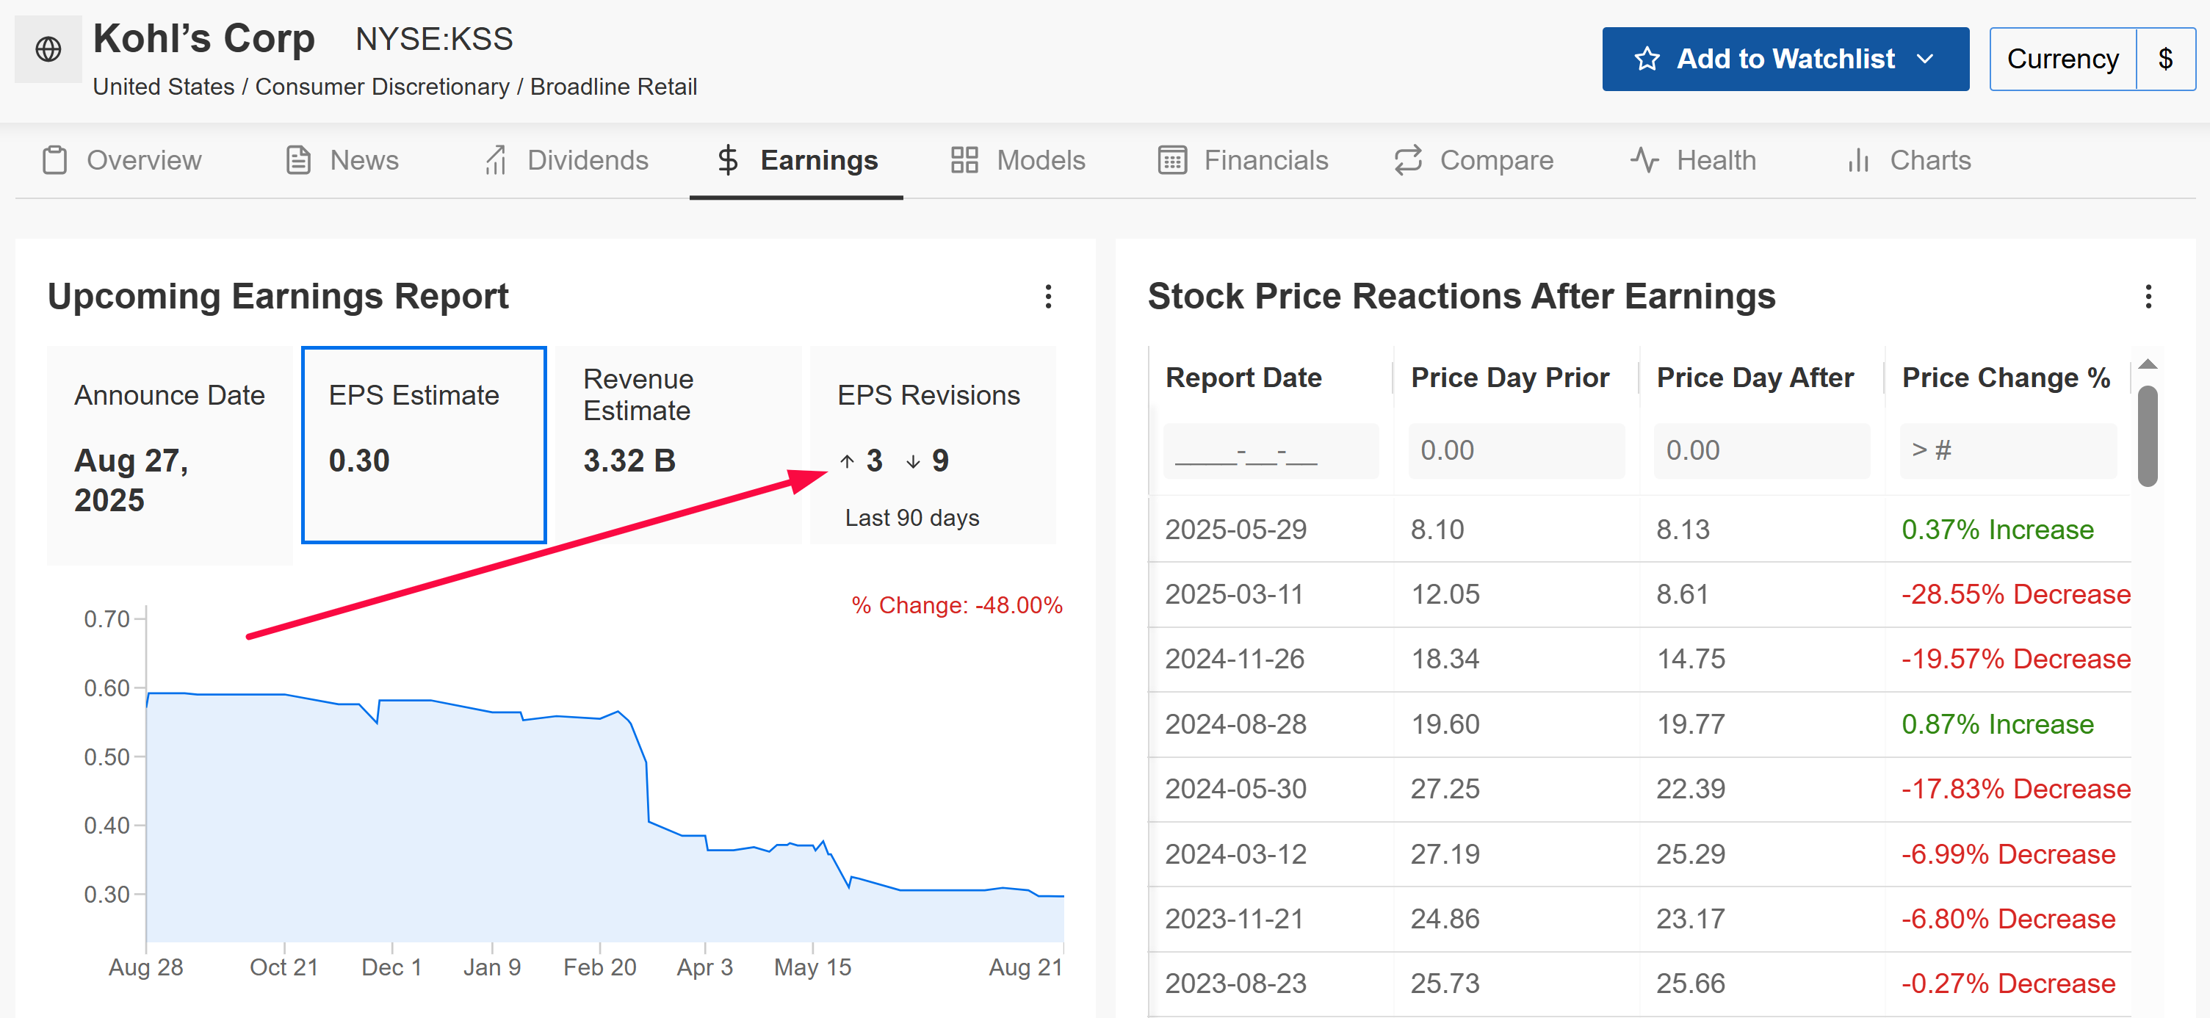Expand the Add to Watchlist dropdown chevron
Screen dimensions: 2210x1018
tap(1925, 58)
